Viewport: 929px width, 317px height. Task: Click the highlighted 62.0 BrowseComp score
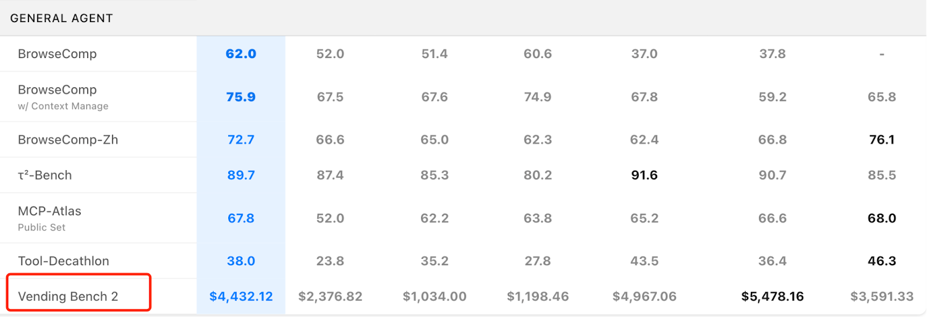[241, 54]
